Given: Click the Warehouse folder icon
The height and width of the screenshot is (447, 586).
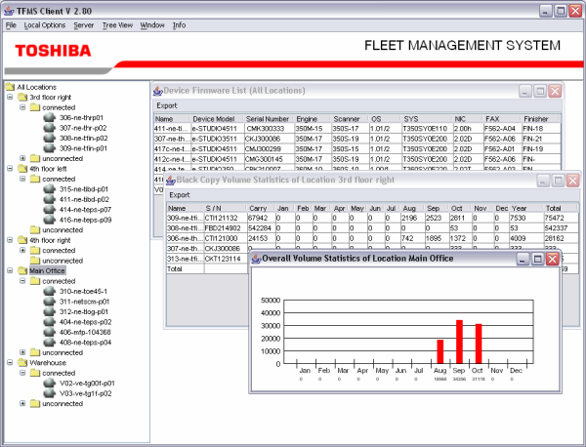Looking at the screenshot, I should pos(22,363).
